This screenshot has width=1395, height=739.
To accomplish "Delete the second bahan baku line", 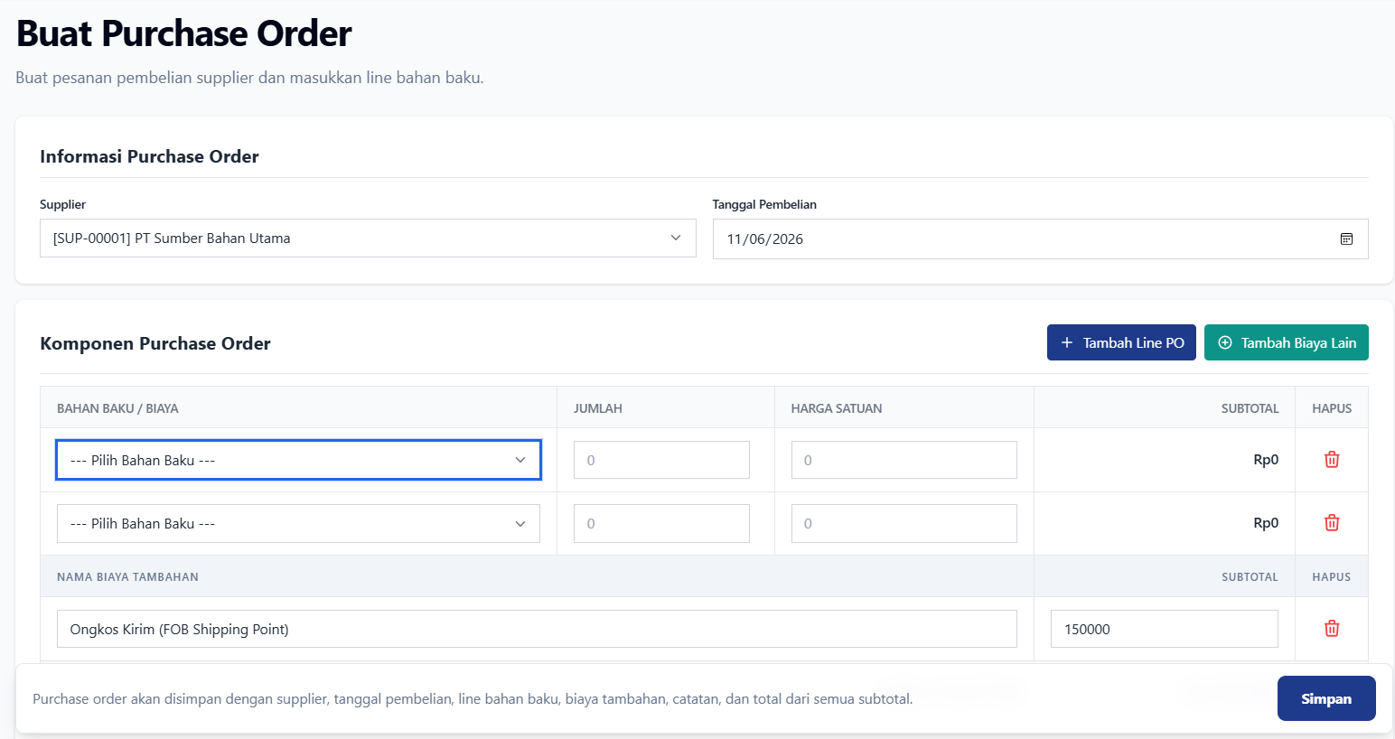I will (1332, 523).
